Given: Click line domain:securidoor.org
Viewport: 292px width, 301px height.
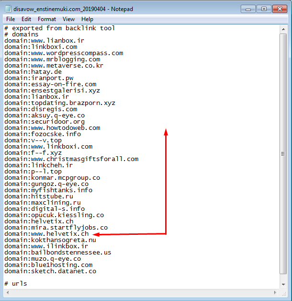Looking at the screenshot, I should (45, 122).
